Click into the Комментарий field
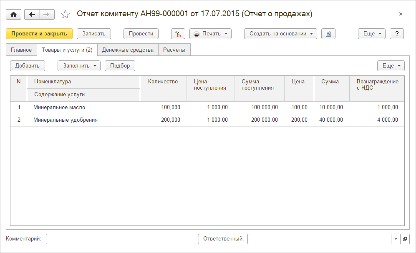This screenshot has height=253, width=416. [122, 239]
